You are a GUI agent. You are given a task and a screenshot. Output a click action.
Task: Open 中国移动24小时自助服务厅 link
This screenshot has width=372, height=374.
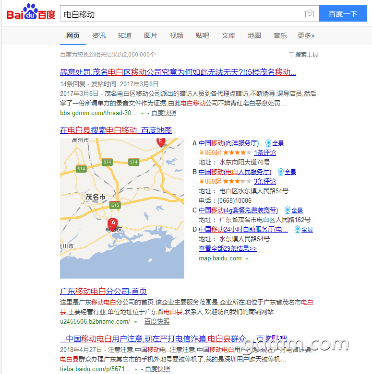click(x=243, y=230)
